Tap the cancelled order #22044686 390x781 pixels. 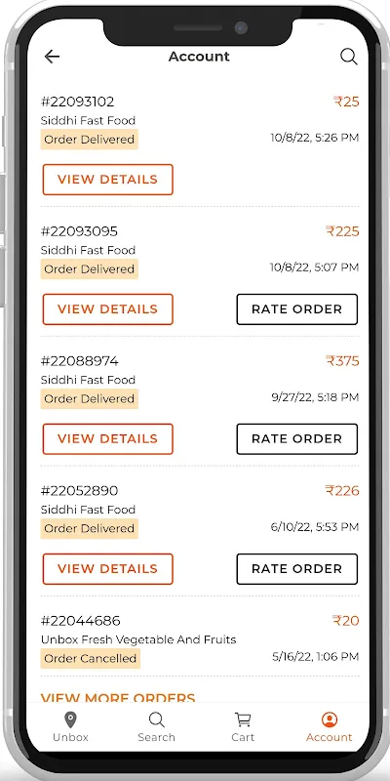pos(200,640)
